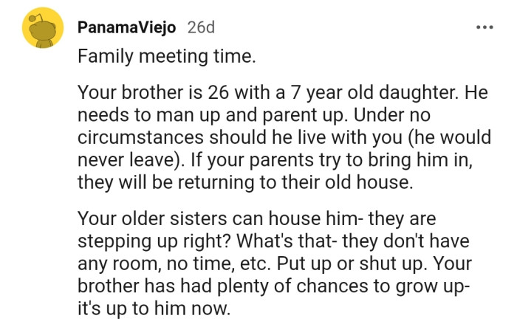The width and height of the screenshot is (517, 324).
Task: Open the PanamaViejo user profile link
Action: coord(126,27)
